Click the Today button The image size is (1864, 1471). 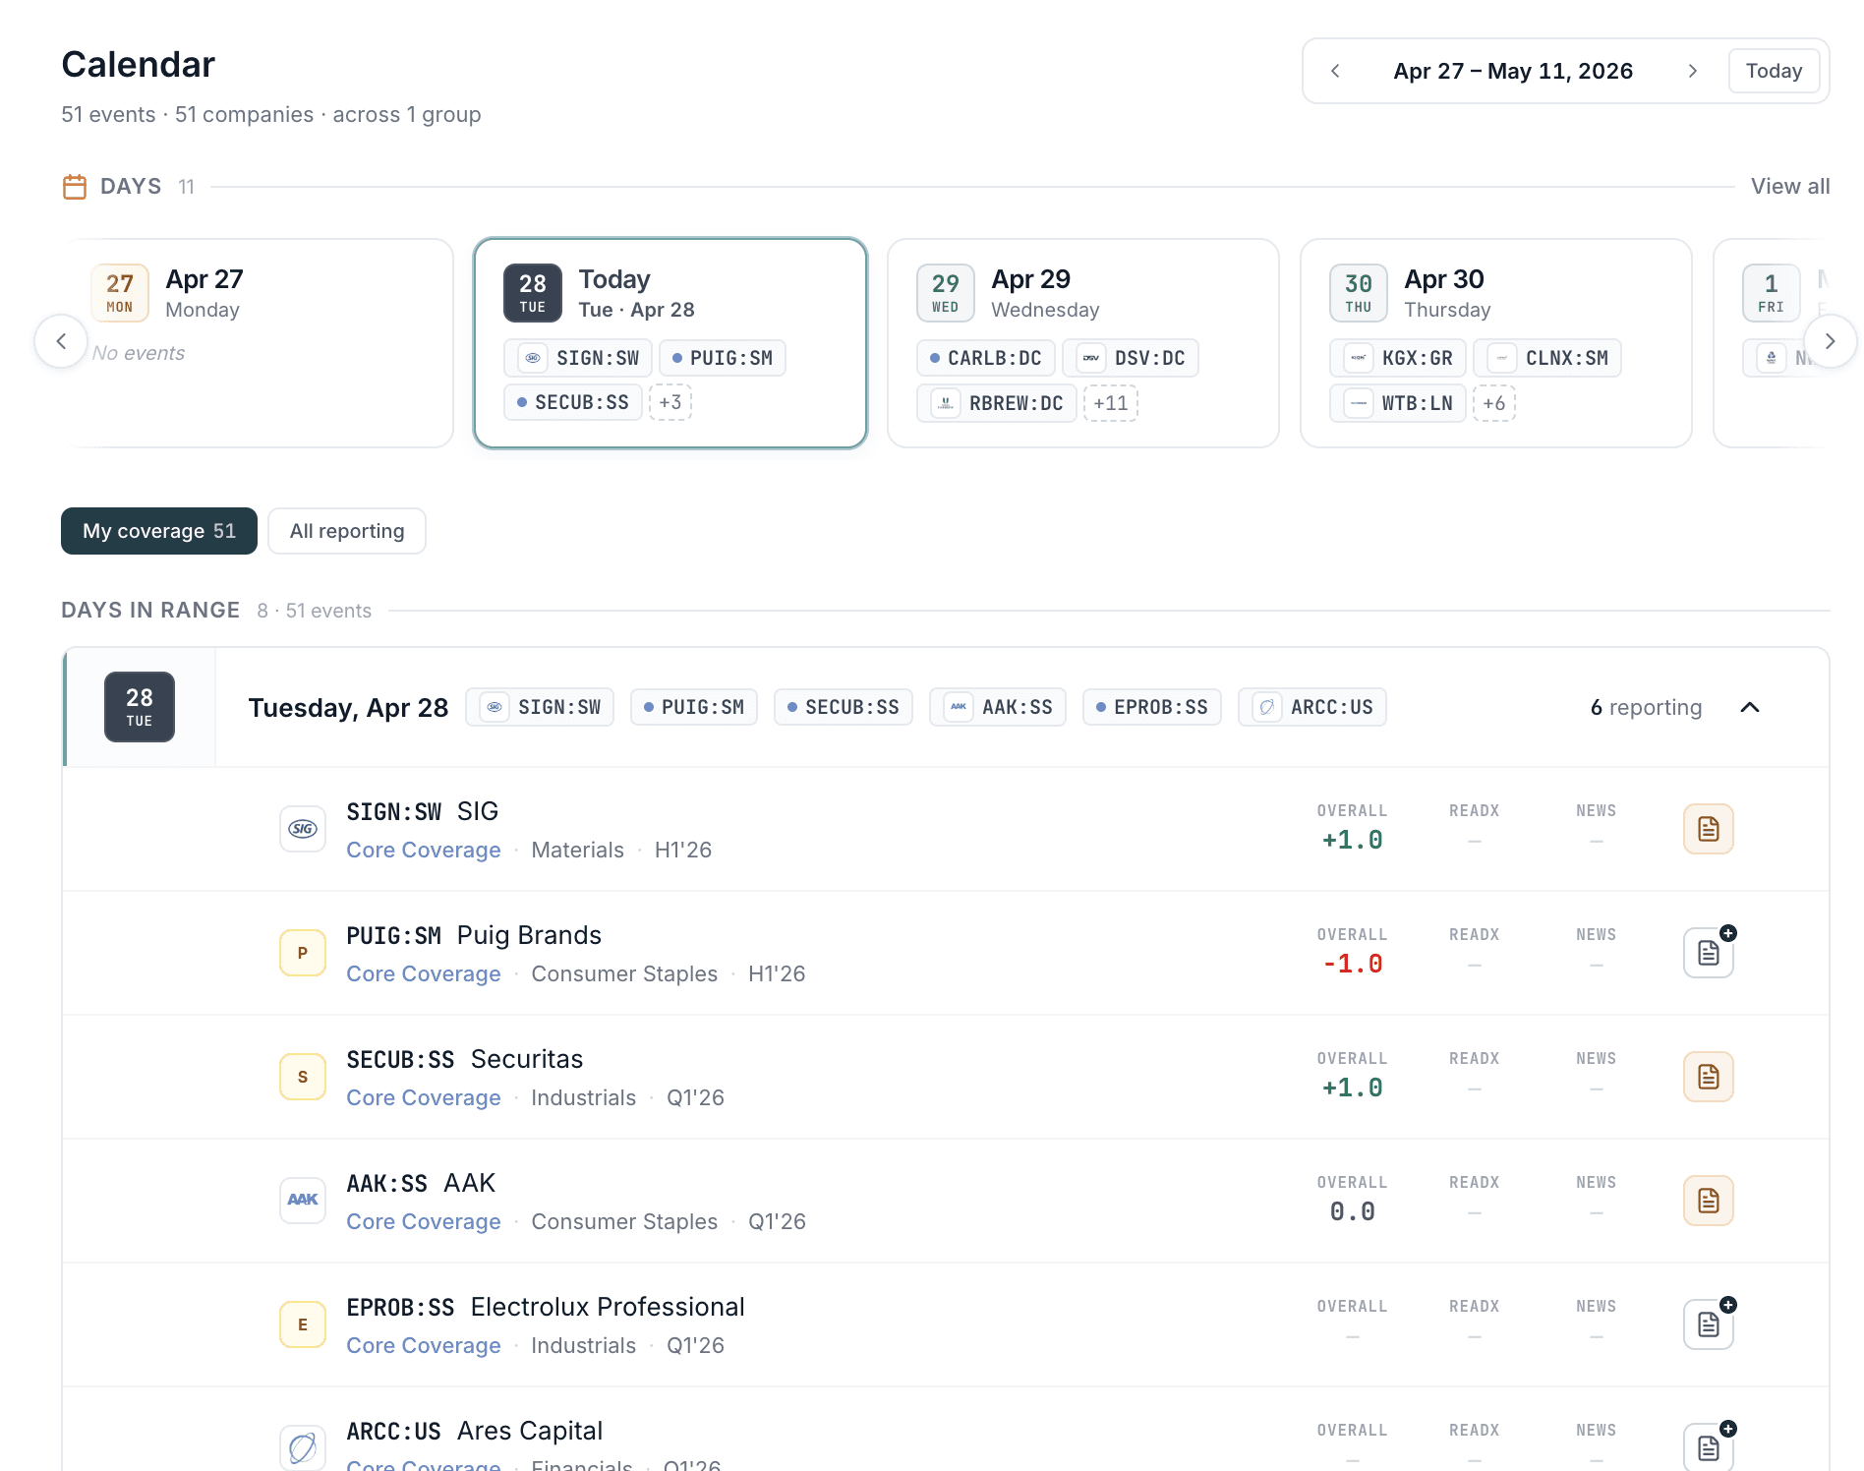click(x=1774, y=70)
